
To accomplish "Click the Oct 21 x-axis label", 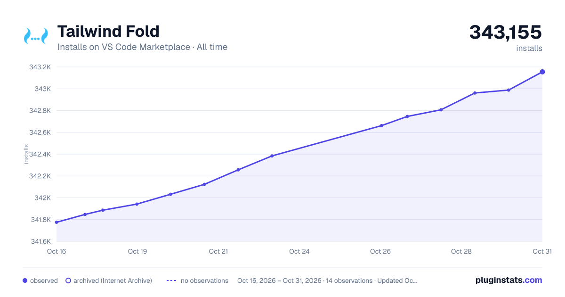I will tap(218, 251).
